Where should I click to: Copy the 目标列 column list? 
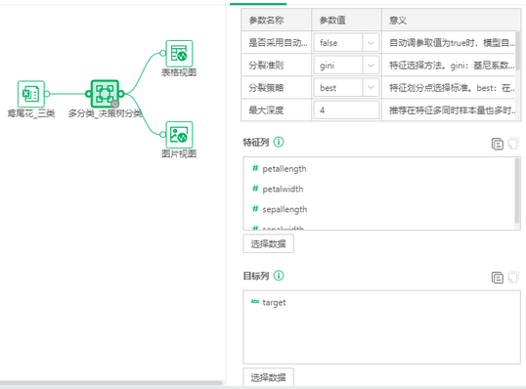(497, 278)
